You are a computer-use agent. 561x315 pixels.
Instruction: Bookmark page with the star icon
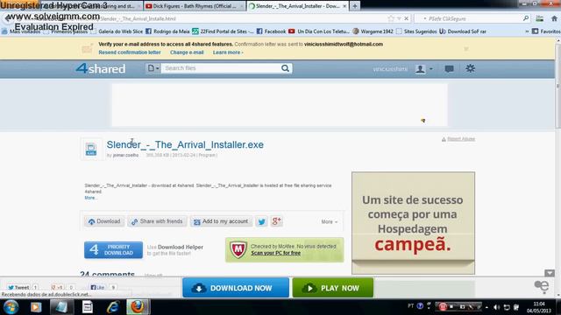click(391, 18)
